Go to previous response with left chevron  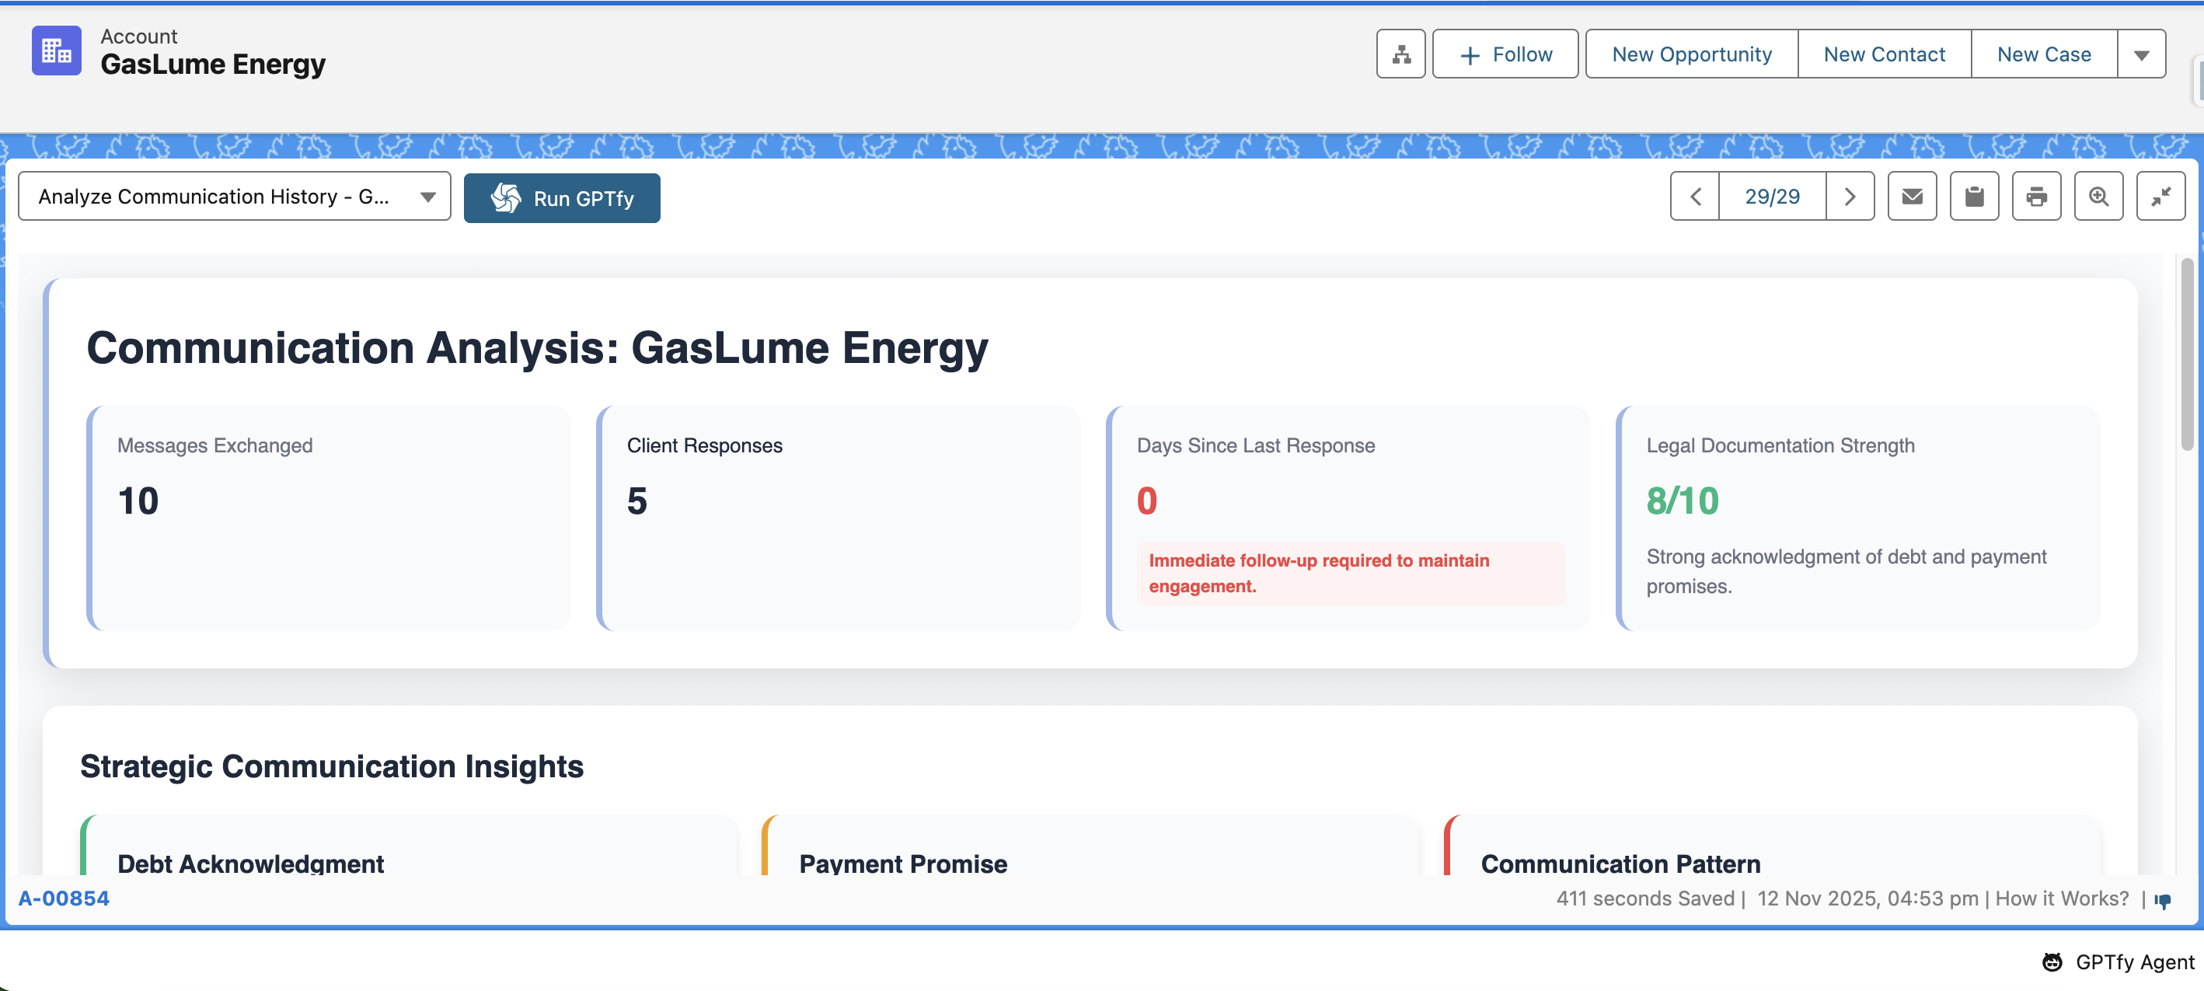click(1695, 197)
